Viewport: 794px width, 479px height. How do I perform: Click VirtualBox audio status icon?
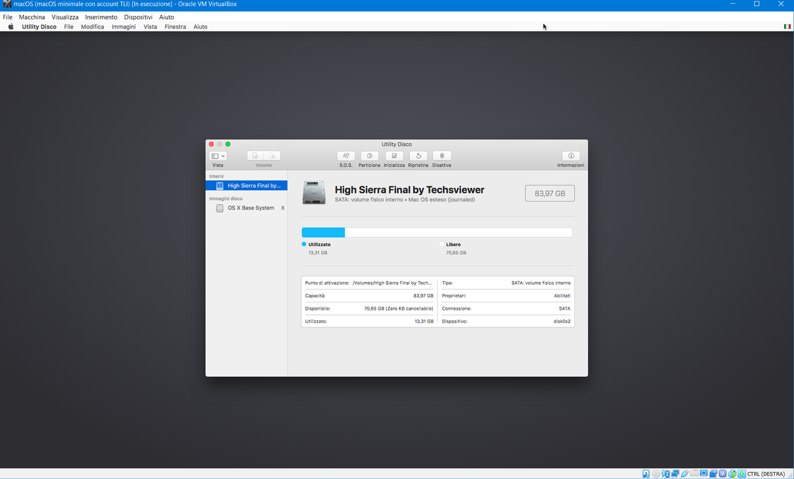pyautogui.click(x=666, y=474)
